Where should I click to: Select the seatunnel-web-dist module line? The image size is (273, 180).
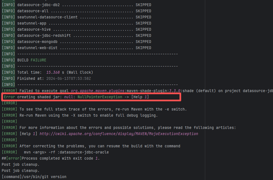84,48
